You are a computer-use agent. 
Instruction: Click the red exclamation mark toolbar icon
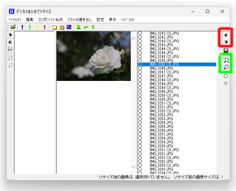coord(45,27)
